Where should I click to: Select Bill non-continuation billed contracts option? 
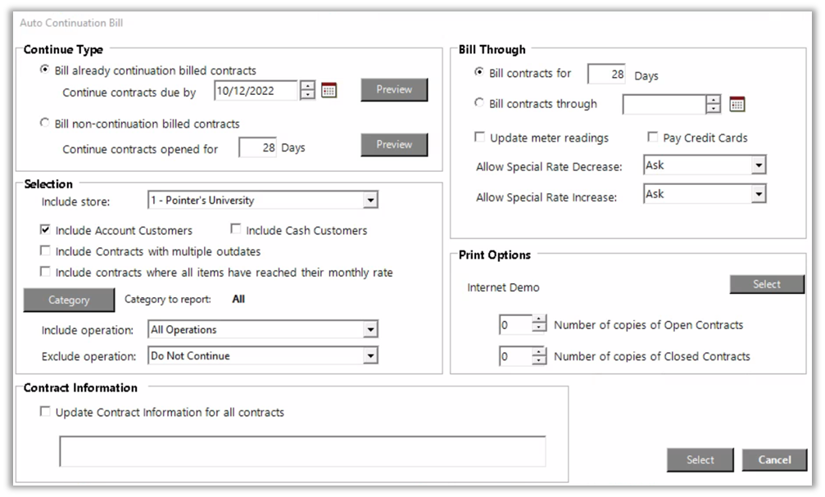(x=46, y=124)
